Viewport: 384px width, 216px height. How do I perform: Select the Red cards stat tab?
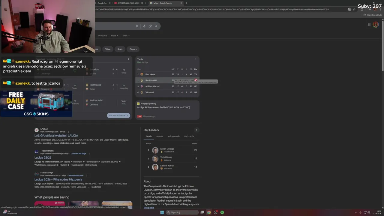[189, 136]
